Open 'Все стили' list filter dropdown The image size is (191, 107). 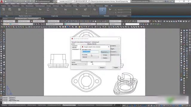pyautogui.click(x=79, y=64)
